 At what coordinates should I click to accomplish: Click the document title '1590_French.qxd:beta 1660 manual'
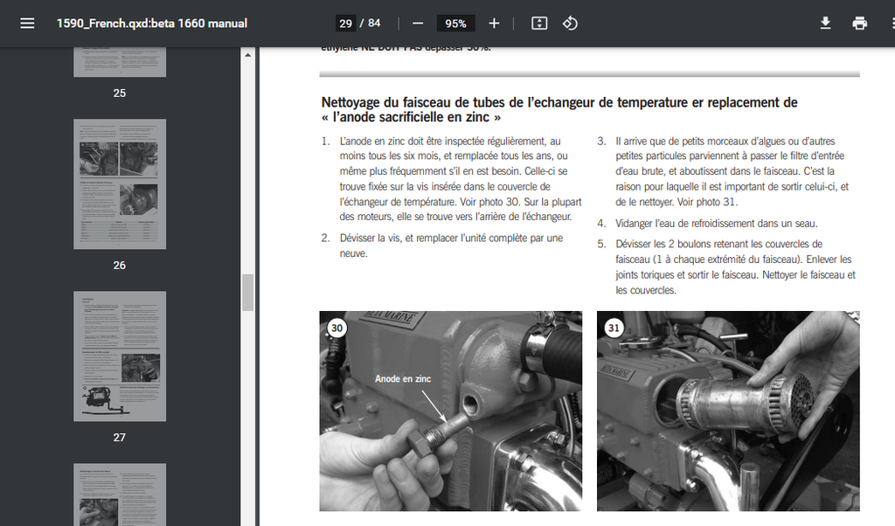pos(152,24)
